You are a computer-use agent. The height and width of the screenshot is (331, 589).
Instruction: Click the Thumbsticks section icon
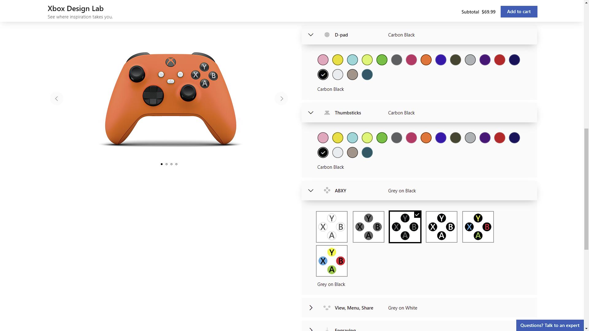pos(327,113)
